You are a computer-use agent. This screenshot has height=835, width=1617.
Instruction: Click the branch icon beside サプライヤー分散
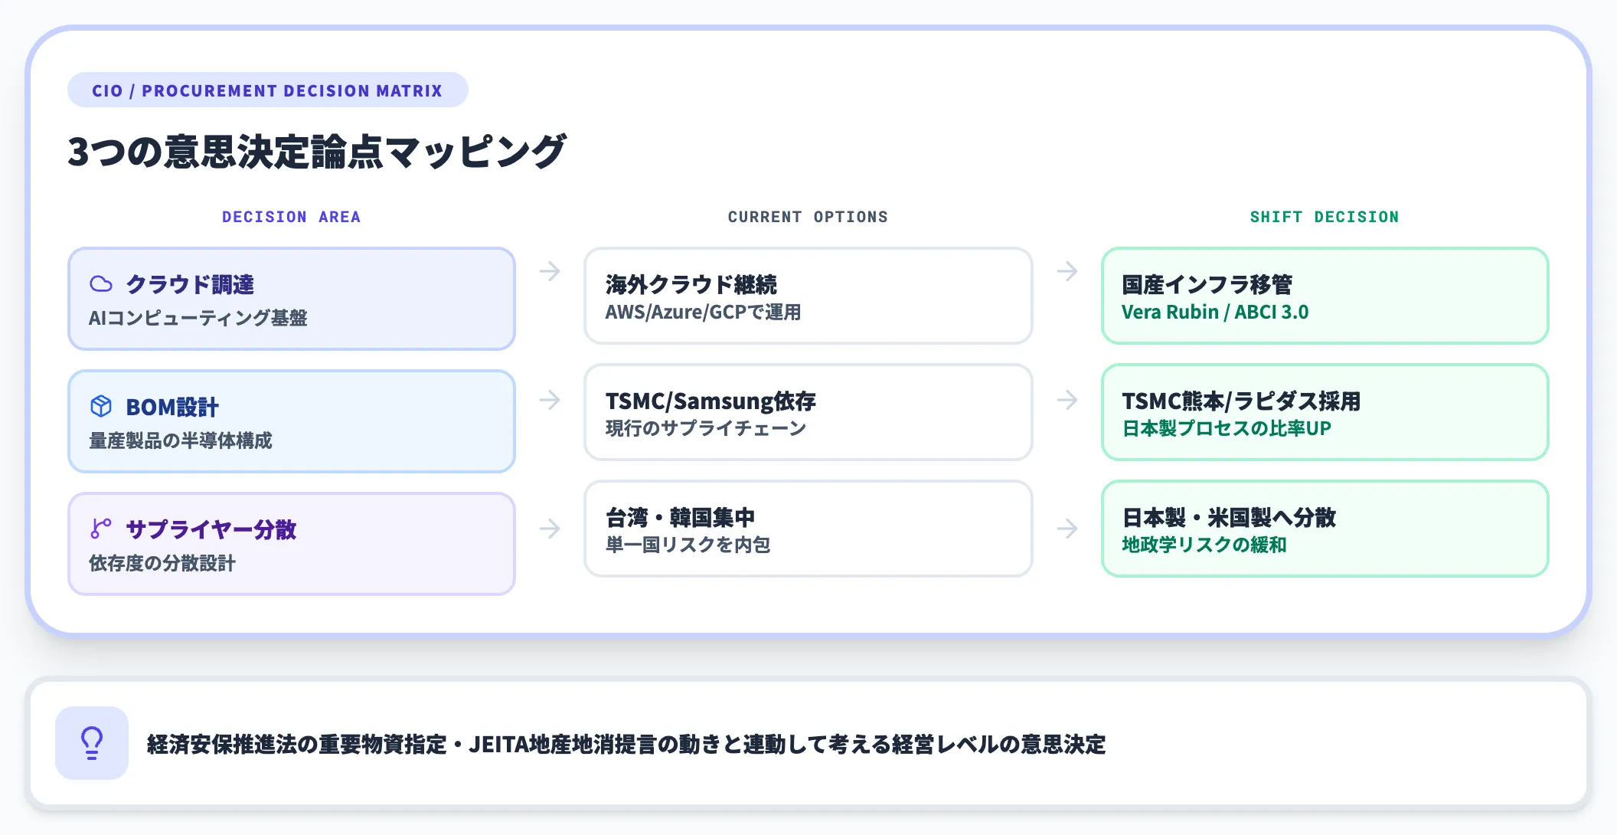[101, 529]
